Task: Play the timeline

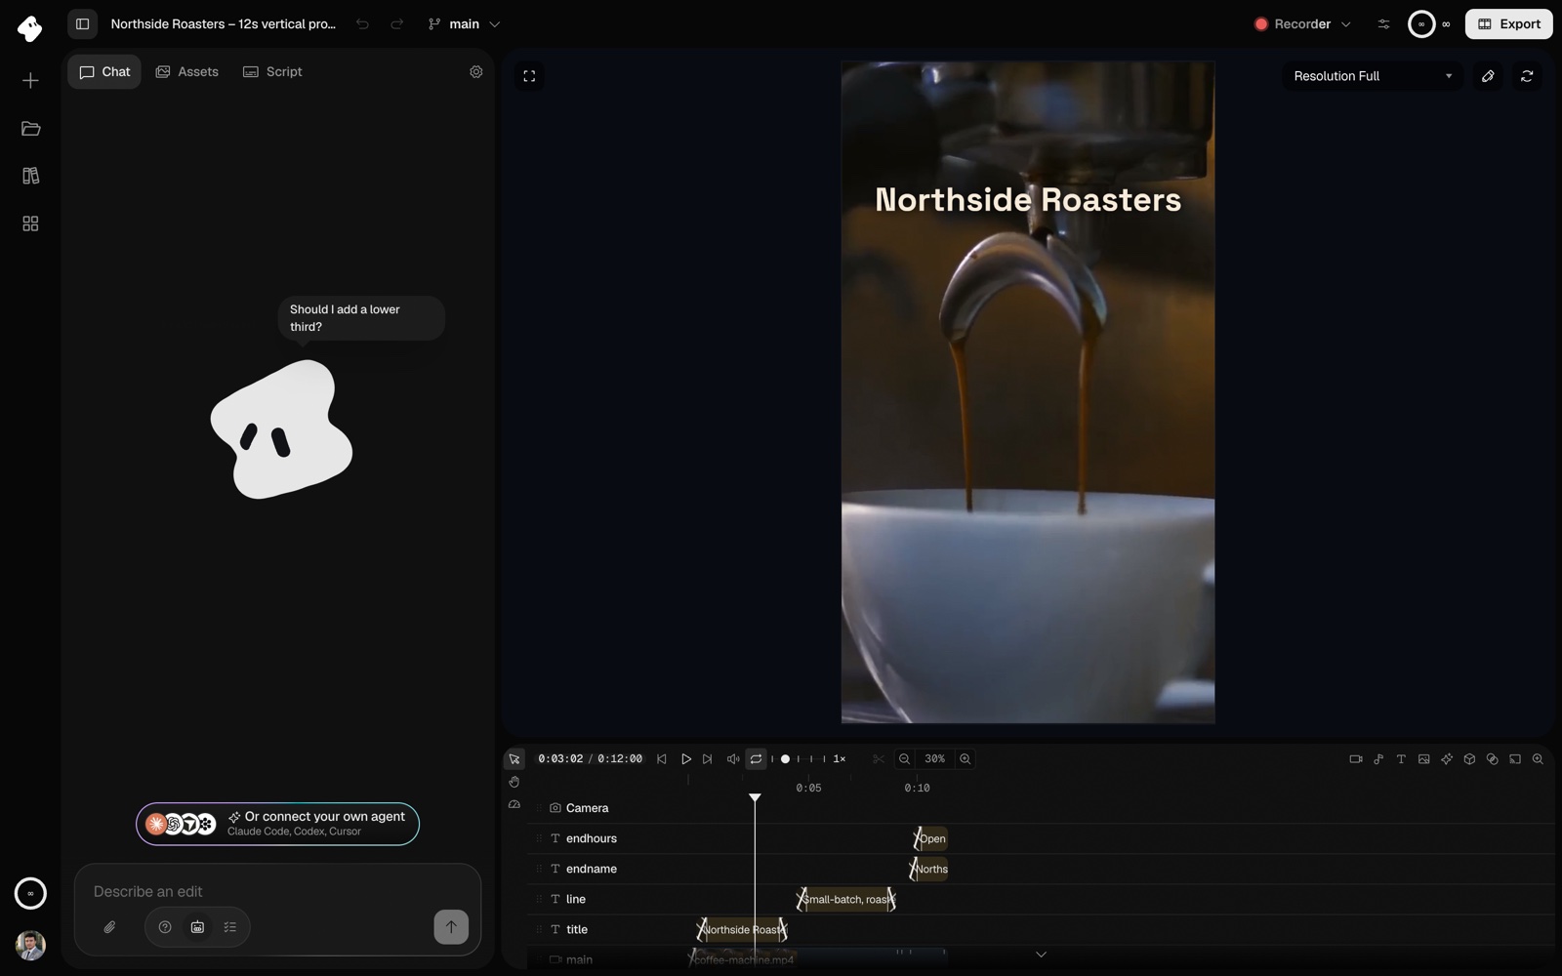Action: coord(685,759)
